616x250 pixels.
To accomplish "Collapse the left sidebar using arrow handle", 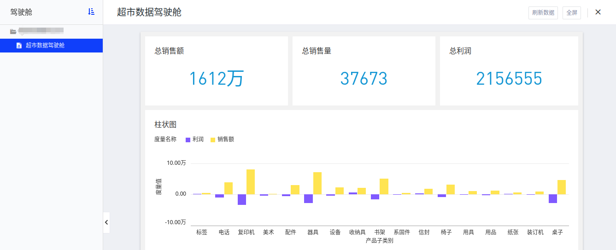I will [x=106, y=222].
